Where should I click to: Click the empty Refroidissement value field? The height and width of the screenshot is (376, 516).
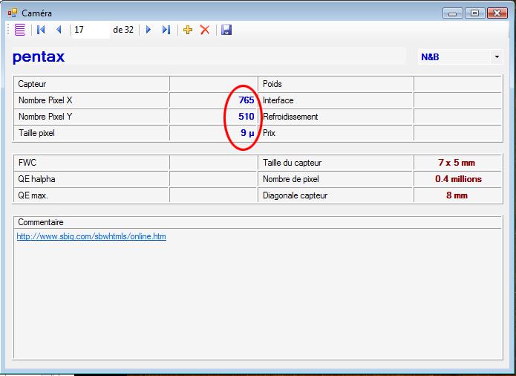(x=458, y=117)
